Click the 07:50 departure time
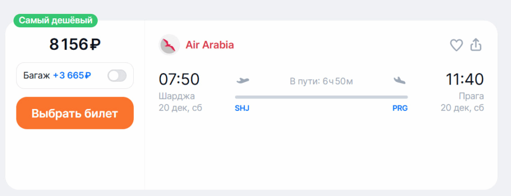The image size is (511, 196). coord(179,80)
